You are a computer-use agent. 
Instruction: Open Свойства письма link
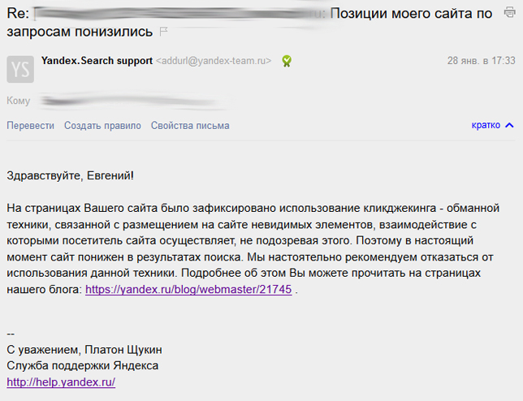[x=190, y=126]
